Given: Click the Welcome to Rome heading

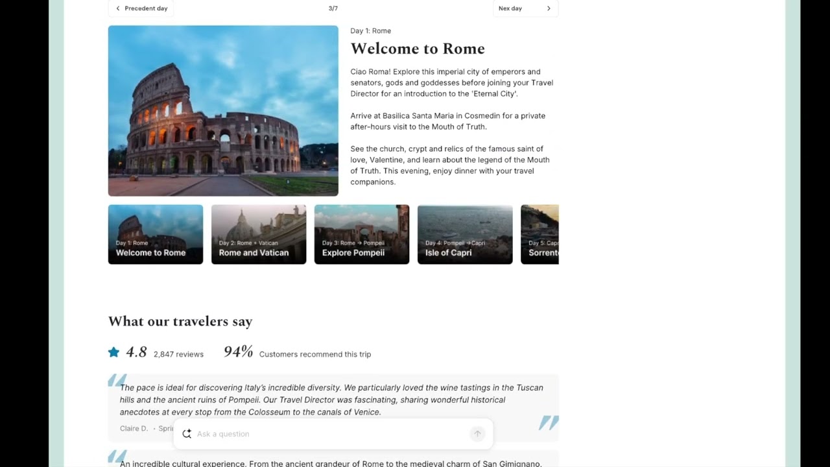Looking at the screenshot, I should [418, 49].
